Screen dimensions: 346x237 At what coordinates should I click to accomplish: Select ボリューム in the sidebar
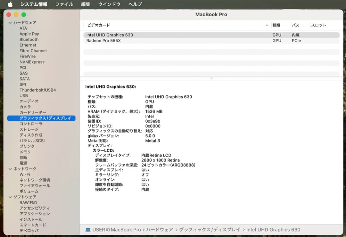(29, 191)
